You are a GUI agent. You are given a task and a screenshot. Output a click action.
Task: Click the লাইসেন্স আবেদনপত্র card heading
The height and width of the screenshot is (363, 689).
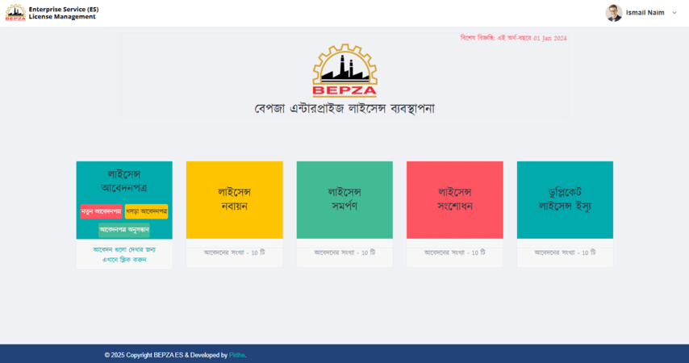click(x=124, y=181)
